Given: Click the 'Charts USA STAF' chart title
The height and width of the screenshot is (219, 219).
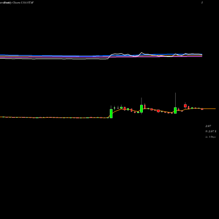Looking at the screenshot, I should pyautogui.click(x=23, y=3).
